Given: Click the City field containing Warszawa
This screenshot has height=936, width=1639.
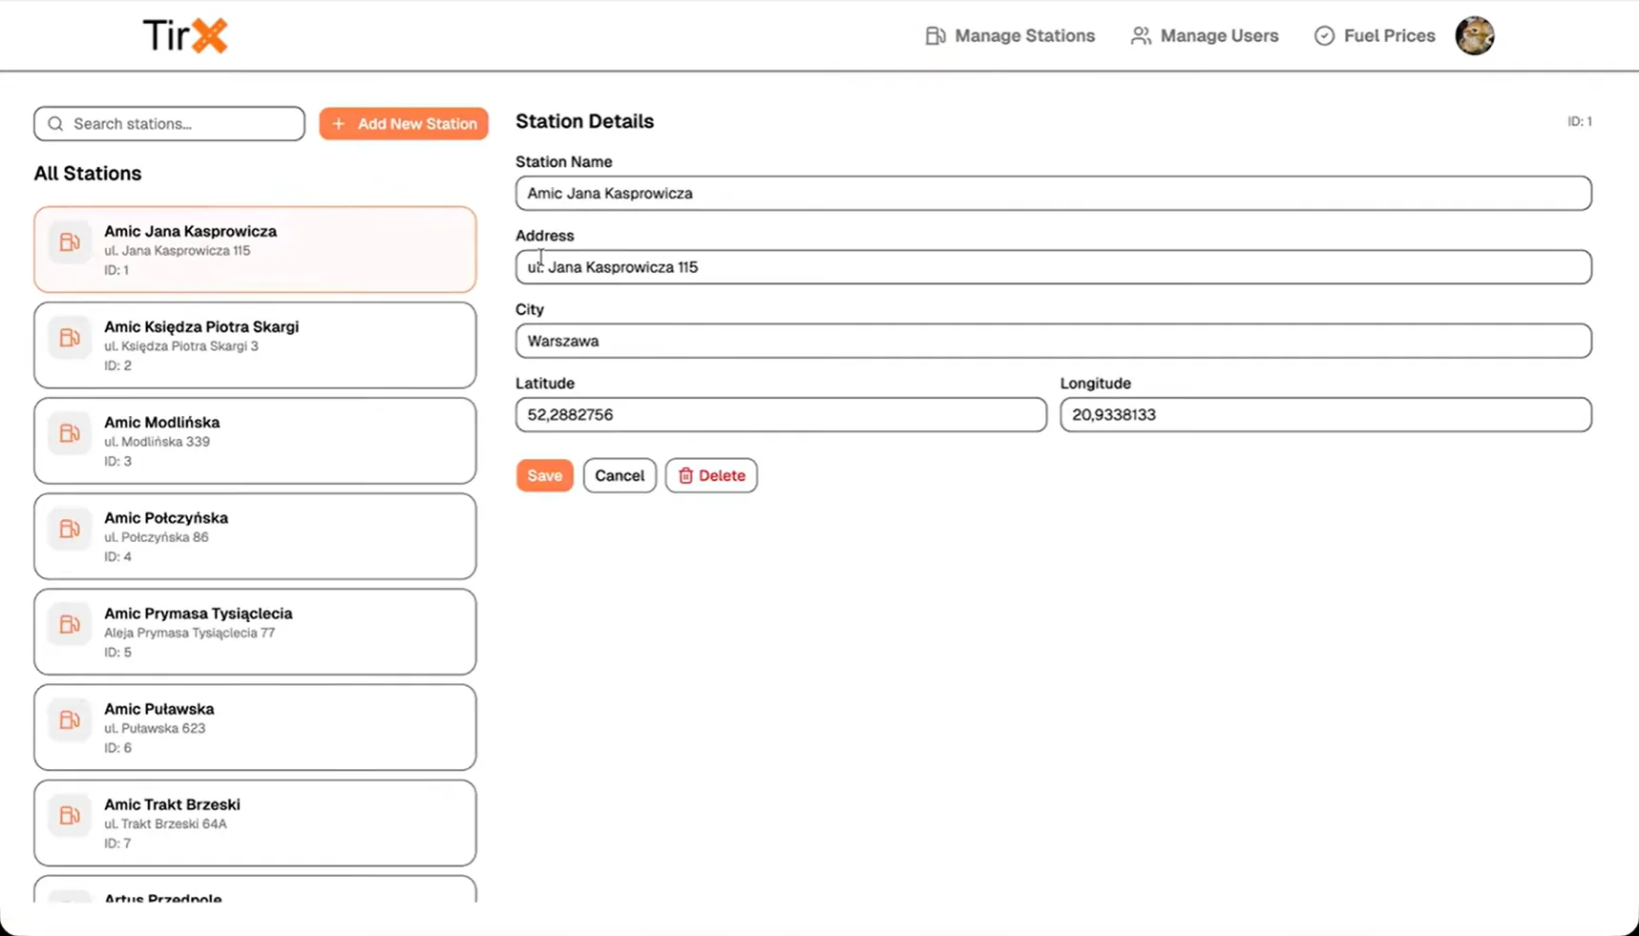Looking at the screenshot, I should (x=1054, y=341).
